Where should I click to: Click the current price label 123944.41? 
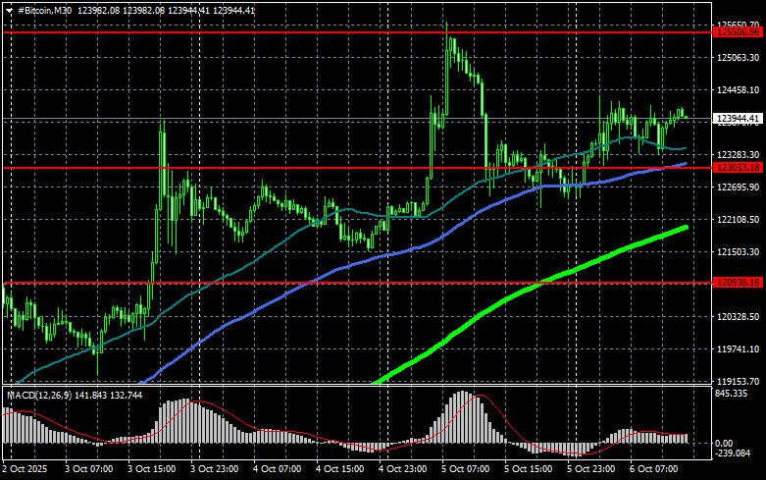(738, 119)
